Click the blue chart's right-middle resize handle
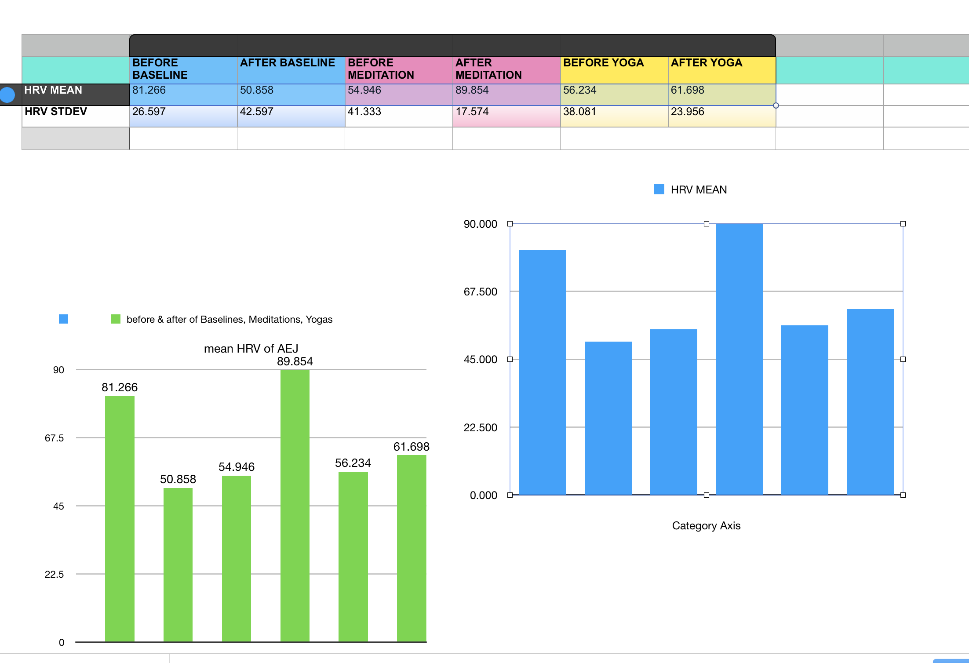 coord(903,359)
